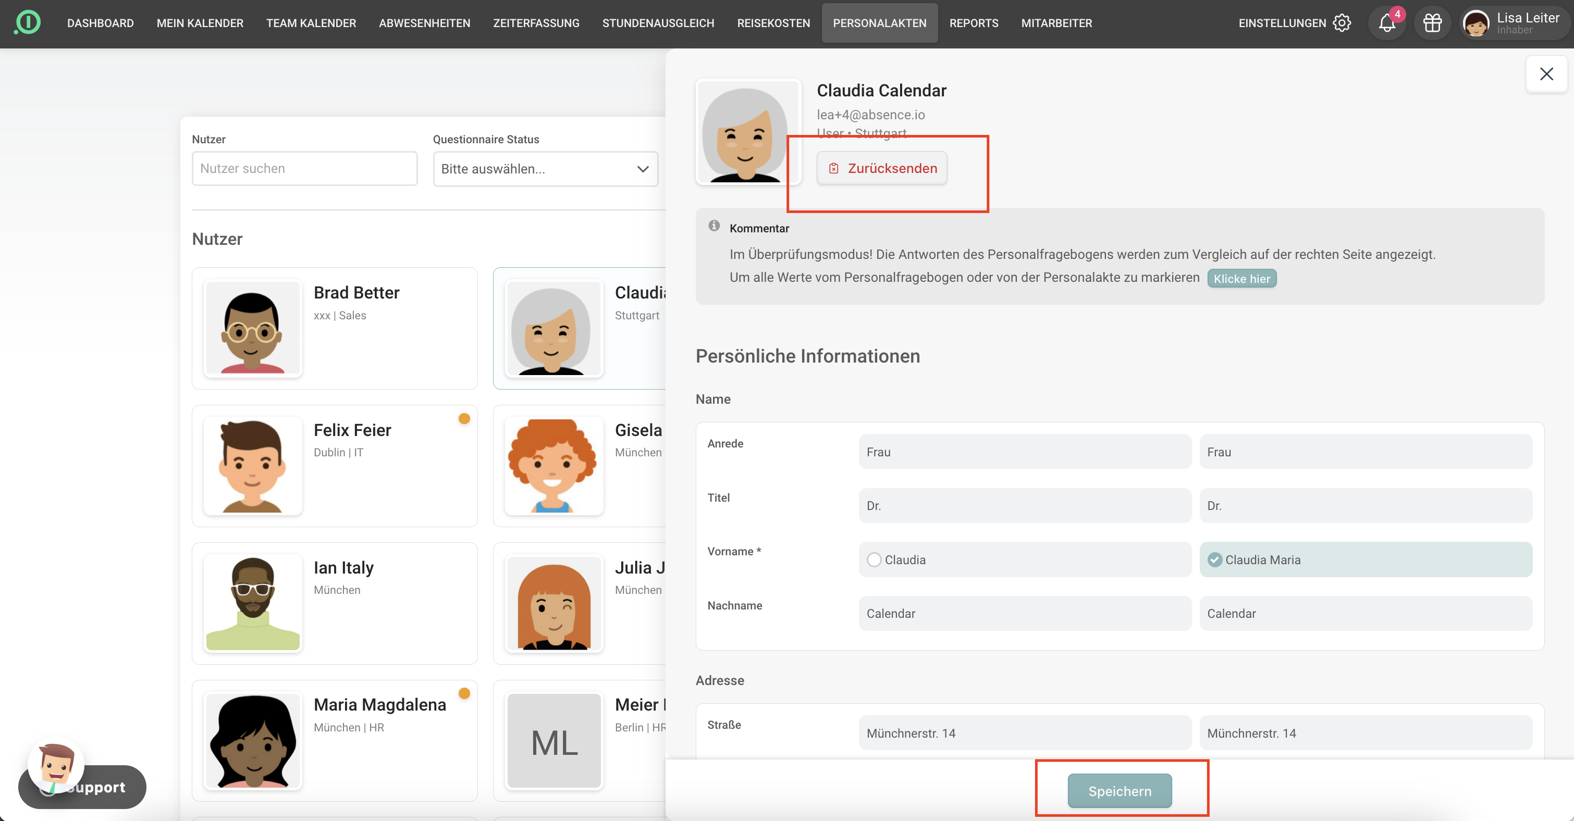1574x821 pixels.
Task: Go to the Zeiterfassung tab
Action: 536,23
